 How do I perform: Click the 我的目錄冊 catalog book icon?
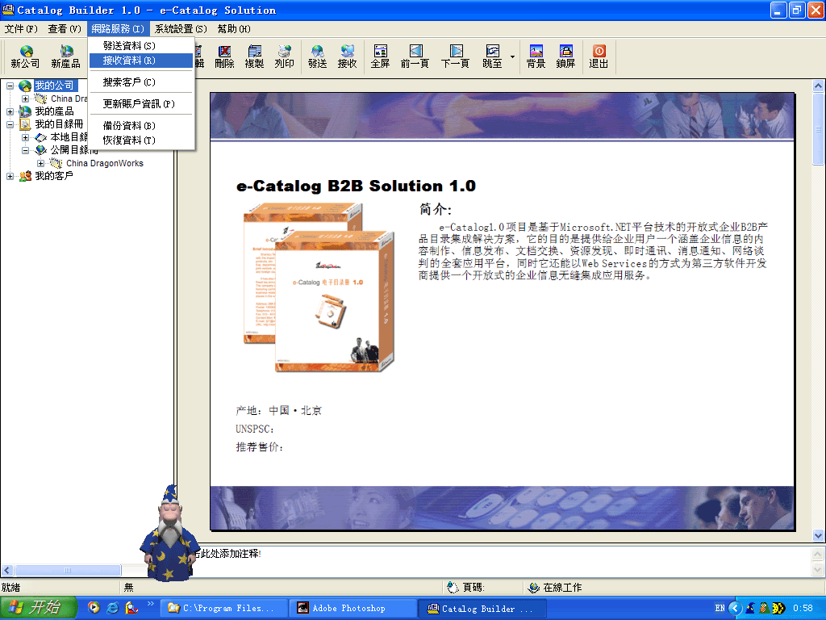[25, 124]
